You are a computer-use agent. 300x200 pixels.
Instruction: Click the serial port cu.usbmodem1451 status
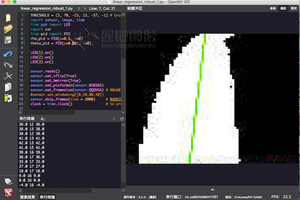coord(192,197)
